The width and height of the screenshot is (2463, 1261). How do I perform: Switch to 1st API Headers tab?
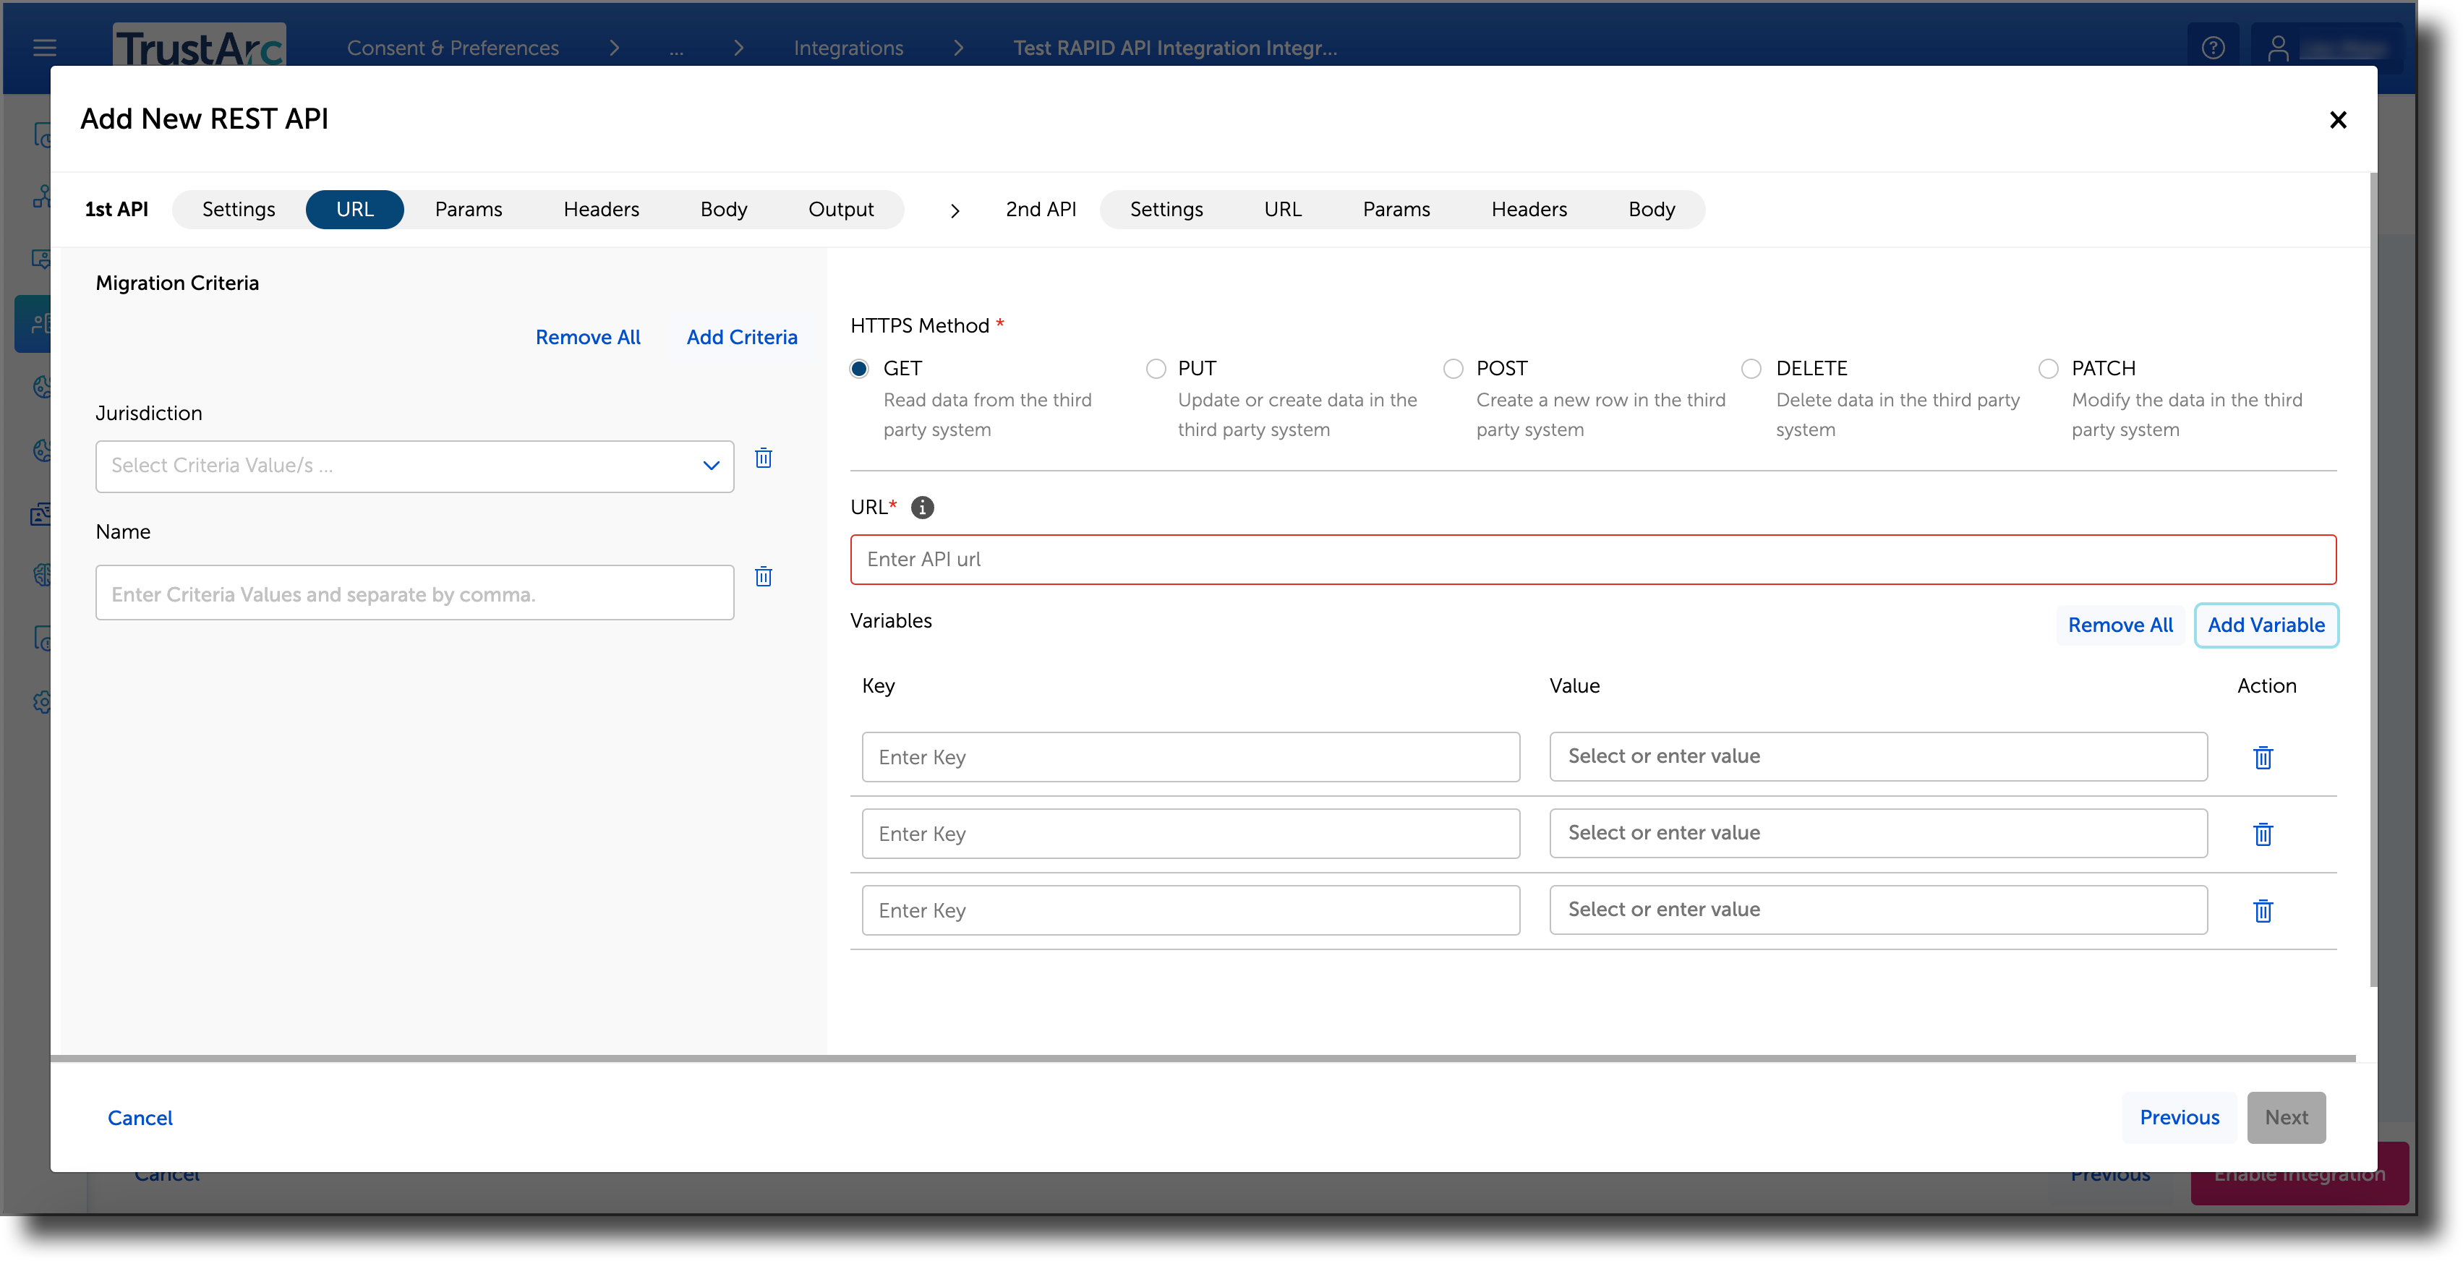pyautogui.click(x=600, y=210)
